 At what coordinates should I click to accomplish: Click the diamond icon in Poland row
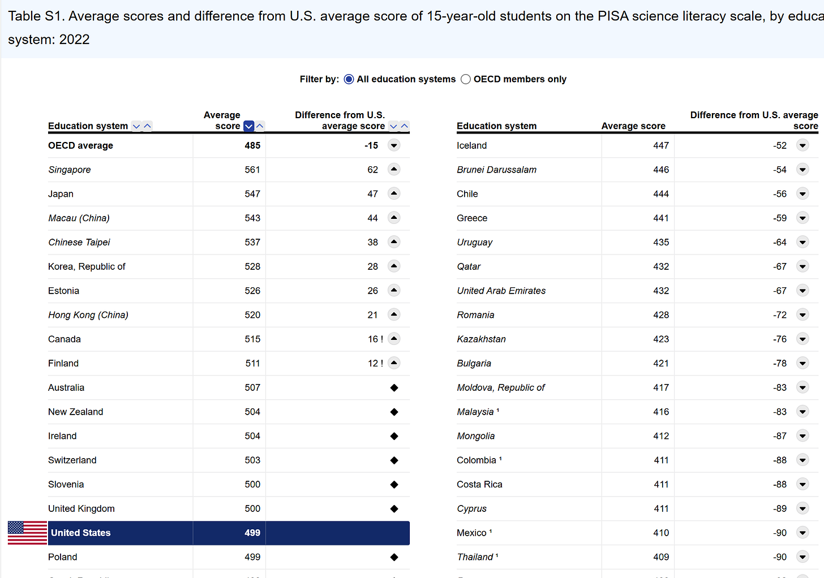click(394, 557)
